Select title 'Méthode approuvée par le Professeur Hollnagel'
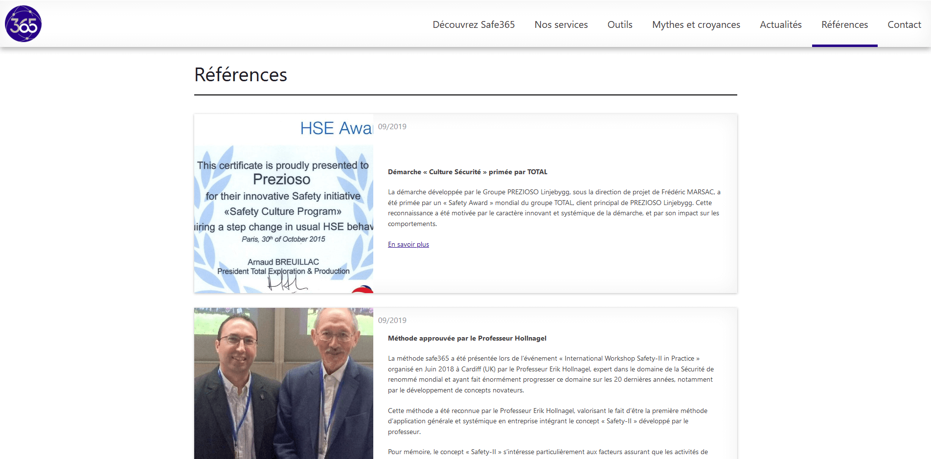 coord(467,338)
